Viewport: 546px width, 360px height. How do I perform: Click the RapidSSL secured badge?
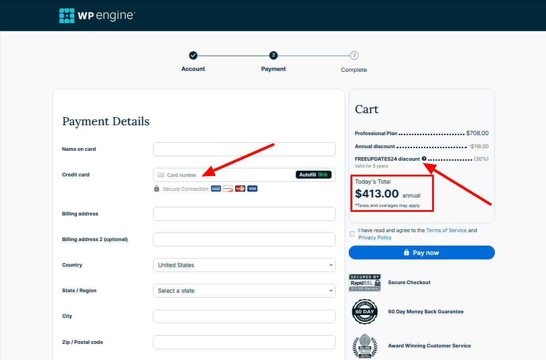[x=365, y=283]
